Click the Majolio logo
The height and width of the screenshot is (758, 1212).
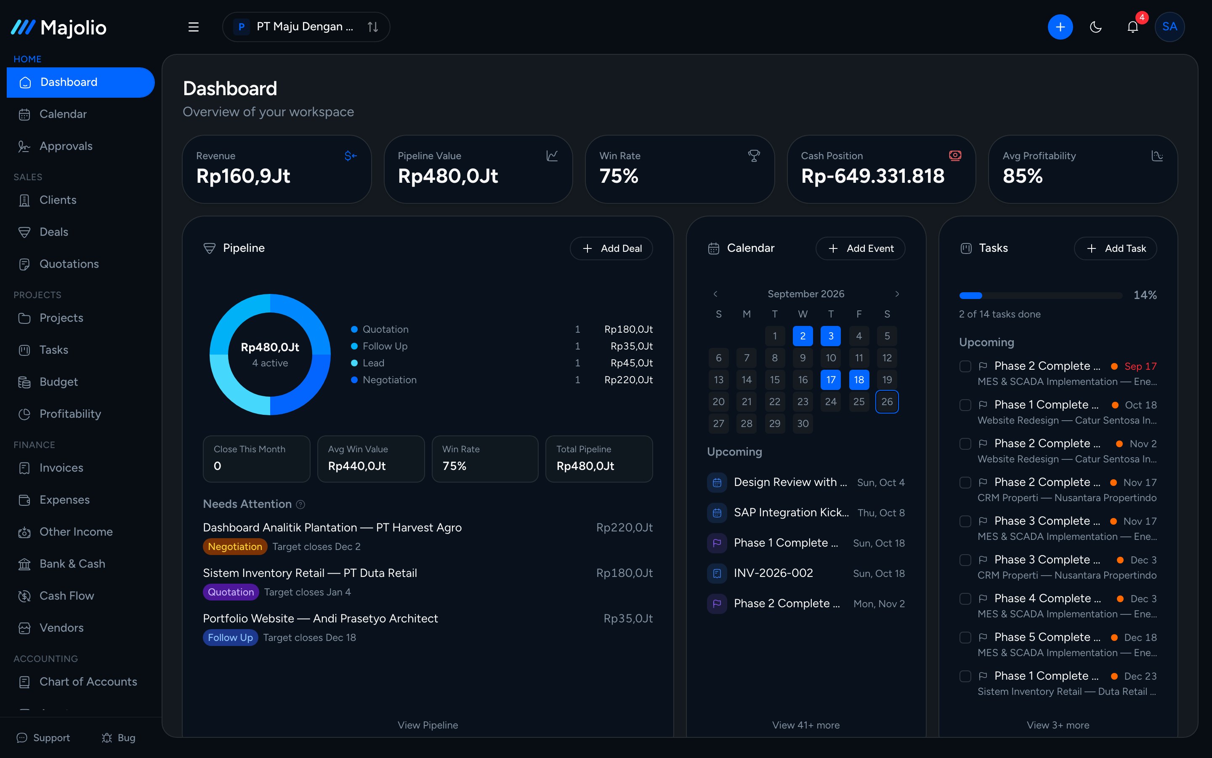pyautogui.click(x=58, y=27)
